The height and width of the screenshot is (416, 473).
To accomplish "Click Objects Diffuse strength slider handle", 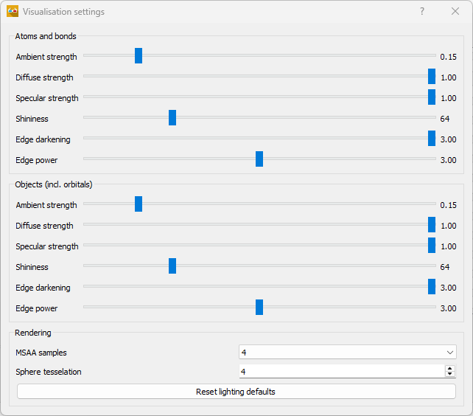I will pyautogui.click(x=432, y=225).
